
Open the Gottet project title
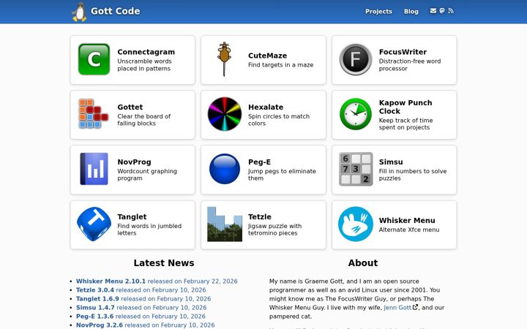coord(130,107)
